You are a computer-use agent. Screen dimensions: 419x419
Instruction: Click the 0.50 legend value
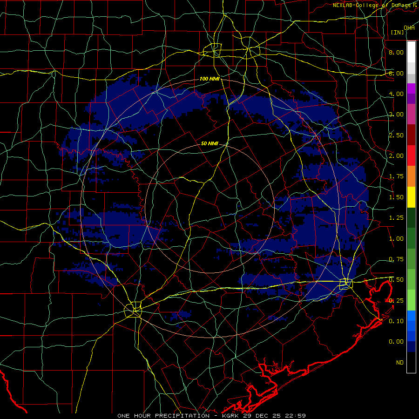(396, 280)
